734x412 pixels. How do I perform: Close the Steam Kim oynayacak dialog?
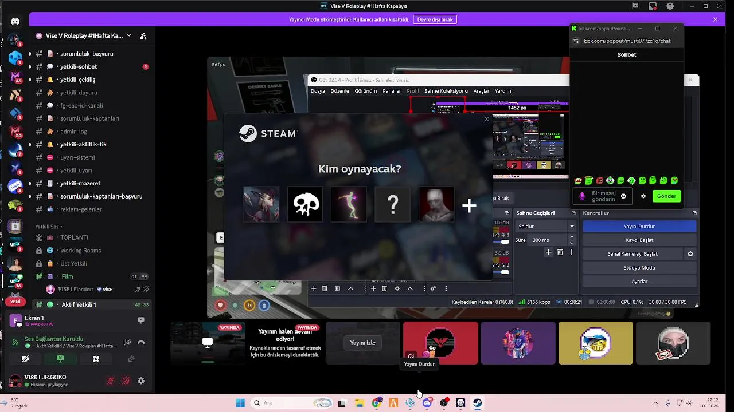coord(486,119)
